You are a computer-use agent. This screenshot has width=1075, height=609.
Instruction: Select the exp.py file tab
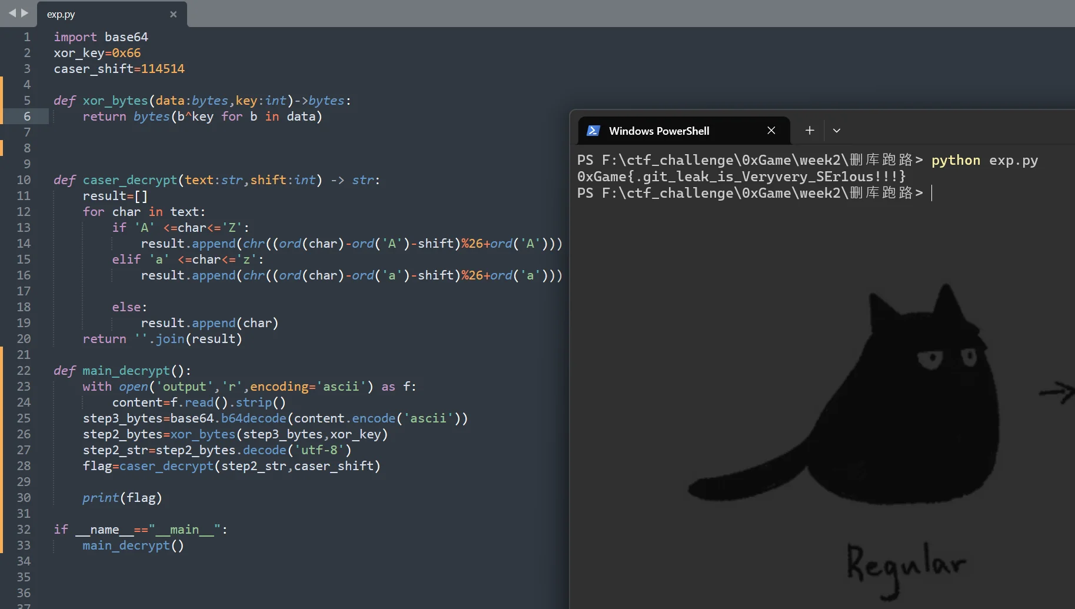pyautogui.click(x=61, y=14)
